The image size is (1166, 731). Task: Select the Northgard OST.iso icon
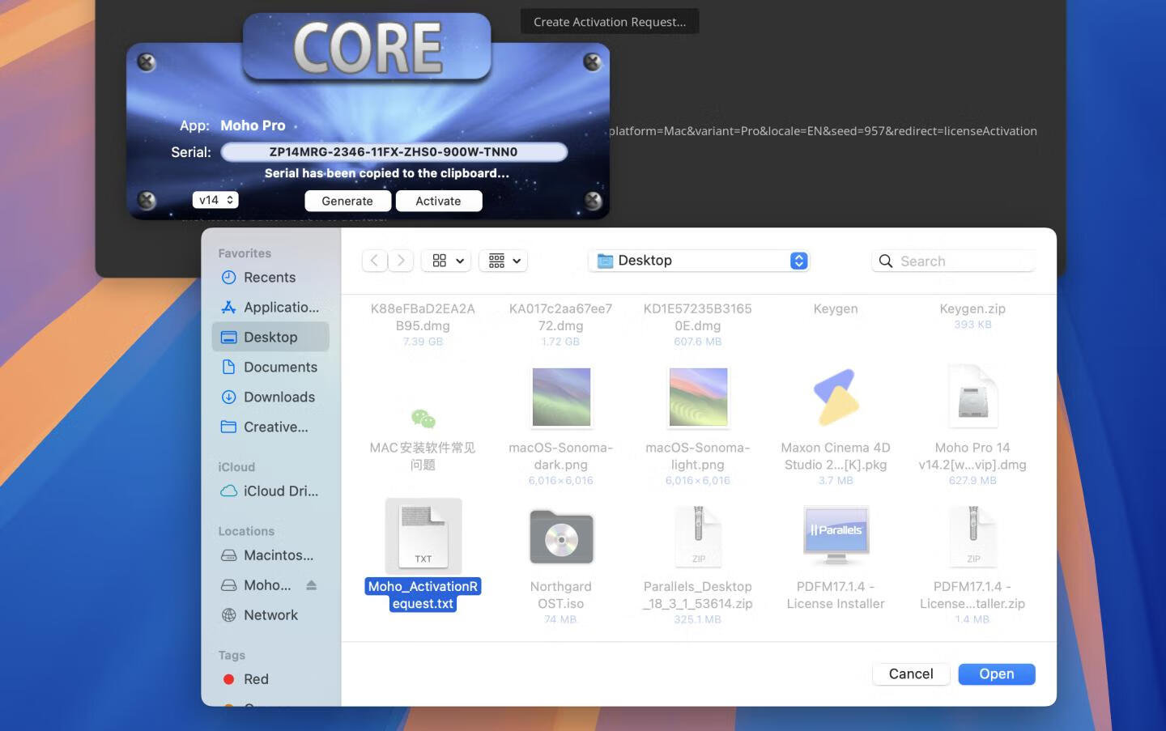[x=561, y=537]
